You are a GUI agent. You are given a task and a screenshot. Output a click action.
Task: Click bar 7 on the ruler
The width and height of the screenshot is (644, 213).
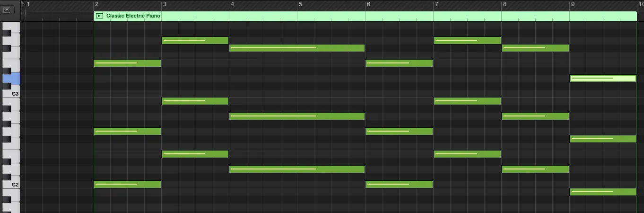pyautogui.click(x=436, y=4)
